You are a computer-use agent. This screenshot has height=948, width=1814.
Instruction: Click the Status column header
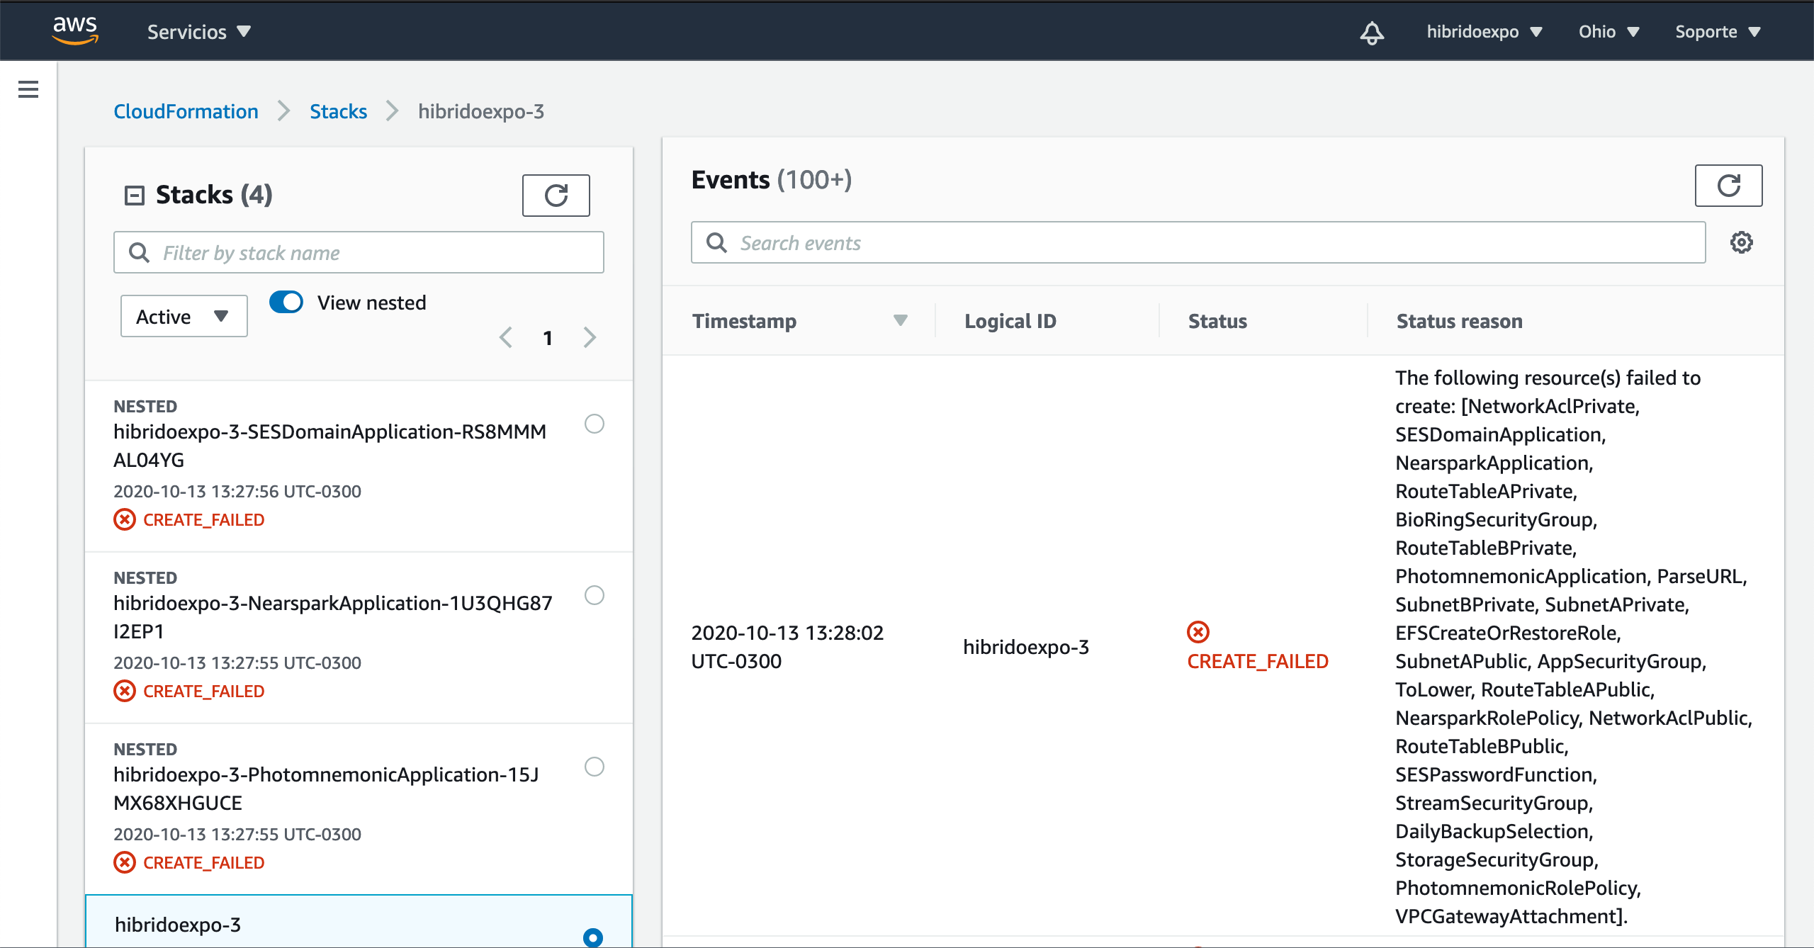[x=1217, y=321]
